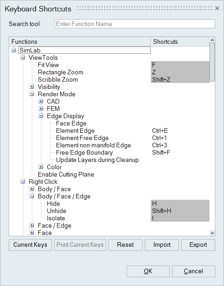Collapse the SimLab root node
Screen dimensions: 224x286
click(14, 50)
